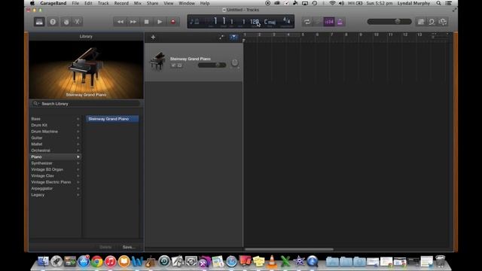Click bar 5 on the timeline ruler

click(x=303, y=35)
